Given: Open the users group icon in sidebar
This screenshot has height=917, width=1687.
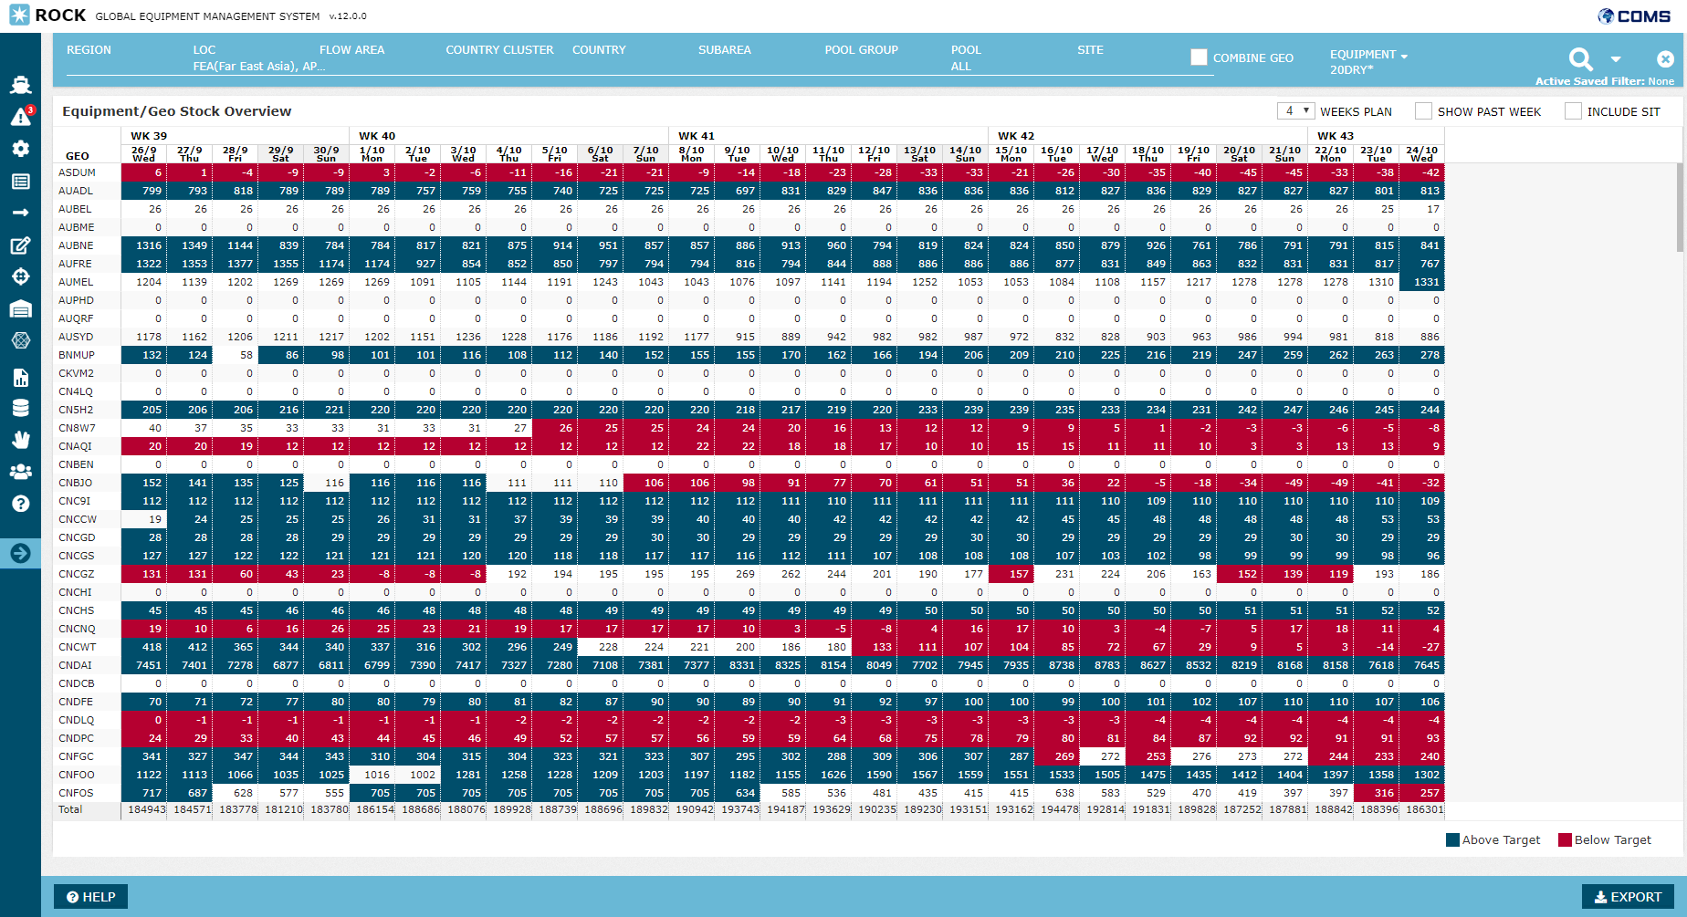Looking at the screenshot, I should [x=20, y=472].
